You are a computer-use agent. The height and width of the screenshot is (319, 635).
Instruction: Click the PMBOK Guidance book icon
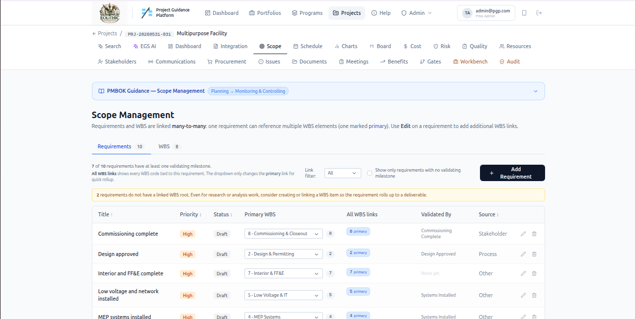[x=101, y=91]
